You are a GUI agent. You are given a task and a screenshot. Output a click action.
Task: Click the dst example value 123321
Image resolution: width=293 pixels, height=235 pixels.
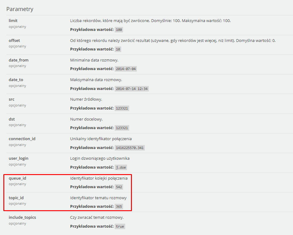pos(122,128)
